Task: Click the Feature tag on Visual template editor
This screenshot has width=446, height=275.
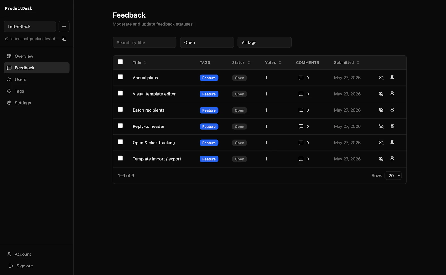Action: 209,94
